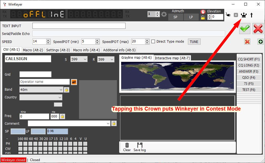Click the red stop hand icon
Screen dimensions: 265x163
pos(203,12)
